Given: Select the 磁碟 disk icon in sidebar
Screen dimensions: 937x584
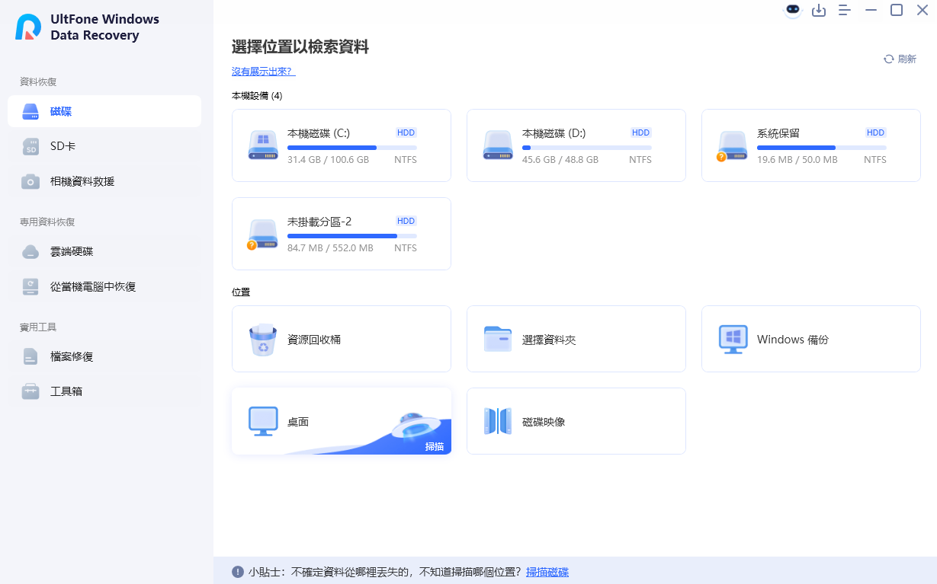Looking at the screenshot, I should click(x=30, y=112).
